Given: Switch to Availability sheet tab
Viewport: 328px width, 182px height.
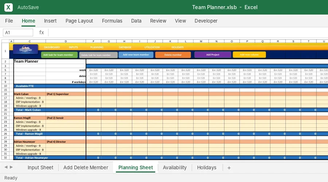Looking at the screenshot, I should [x=175, y=167].
